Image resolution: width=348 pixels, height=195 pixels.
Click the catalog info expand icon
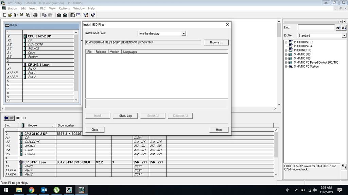click(x=344, y=167)
